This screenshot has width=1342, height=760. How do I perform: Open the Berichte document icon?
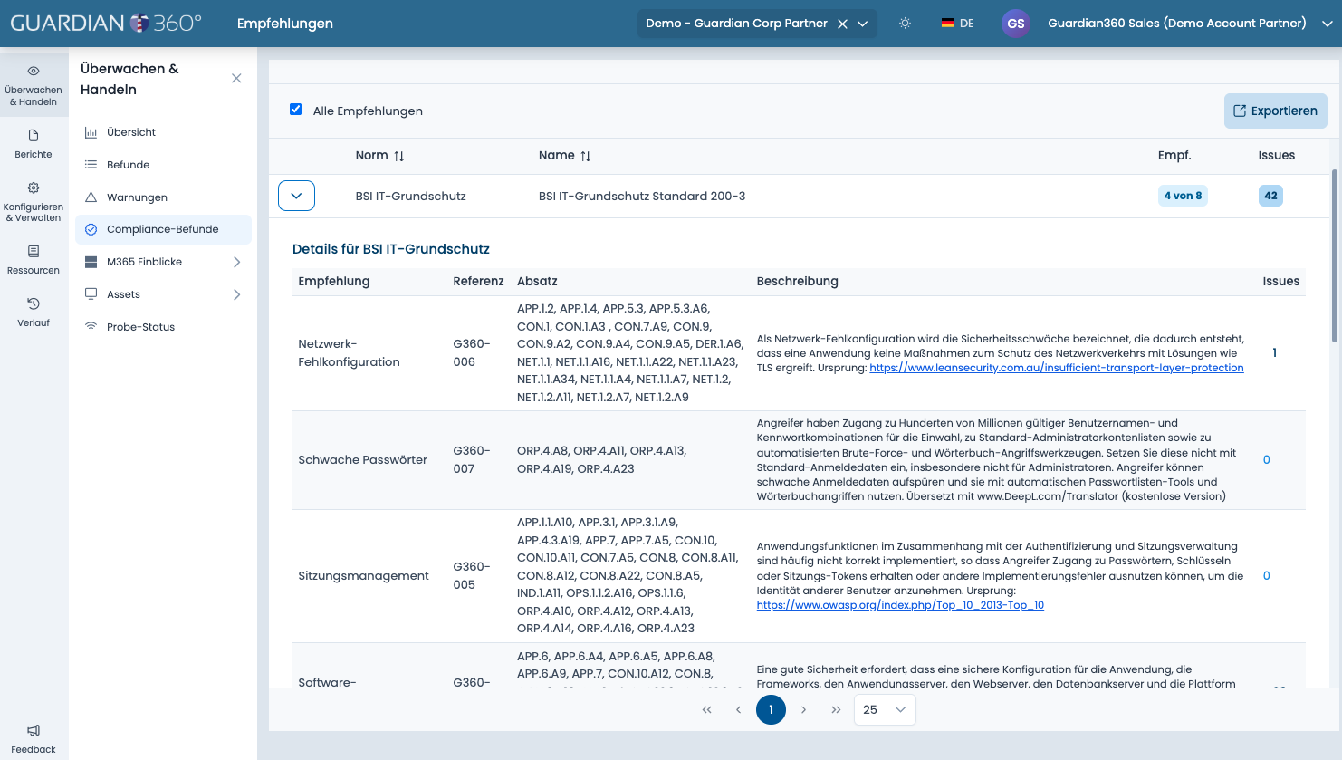point(34,136)
